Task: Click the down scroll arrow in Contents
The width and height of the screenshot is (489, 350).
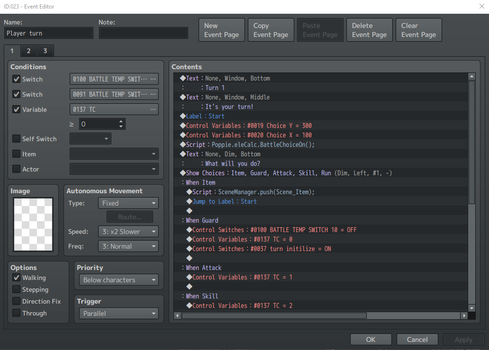Action: 471,308
